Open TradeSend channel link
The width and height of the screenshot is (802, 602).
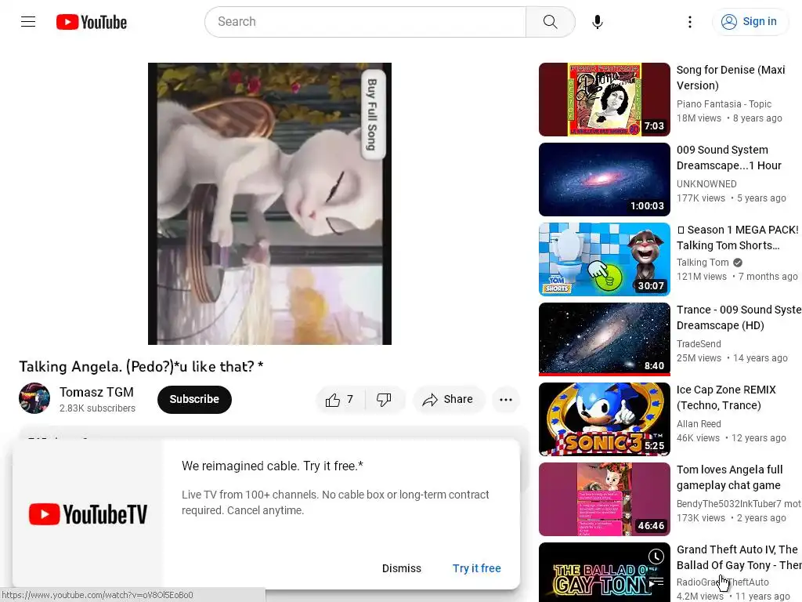coord(699,344)
